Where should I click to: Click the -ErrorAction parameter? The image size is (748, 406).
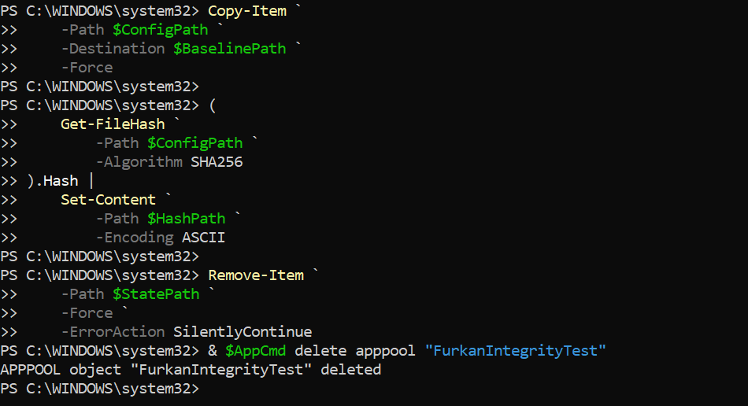point(113,332)
